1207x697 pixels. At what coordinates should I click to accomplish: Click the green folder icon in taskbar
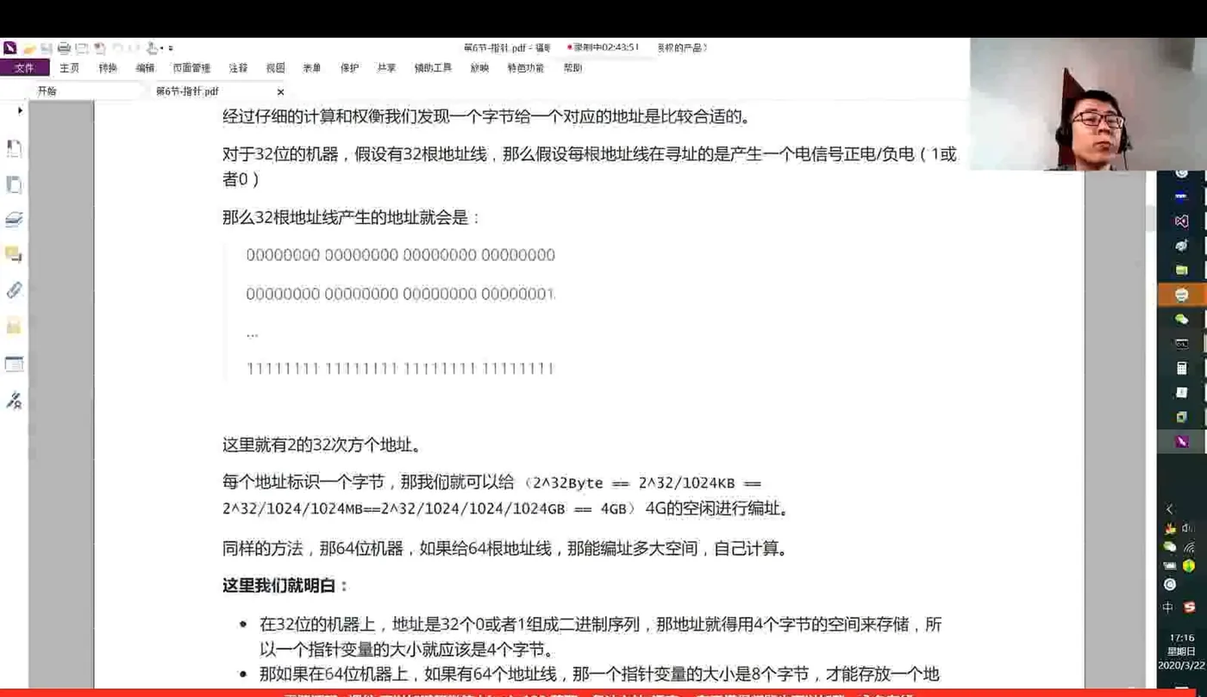click(x=1181, y=270)
